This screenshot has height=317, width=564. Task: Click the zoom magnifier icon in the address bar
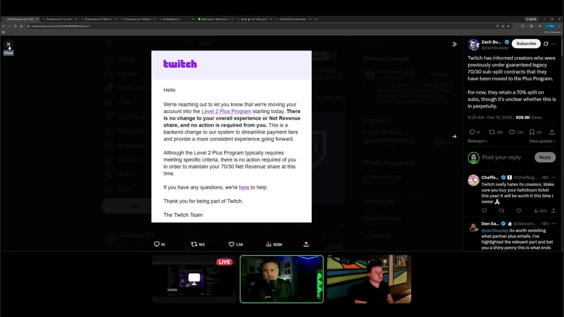498,26
